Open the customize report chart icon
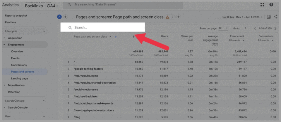281x122 pixels. [269, 17]
